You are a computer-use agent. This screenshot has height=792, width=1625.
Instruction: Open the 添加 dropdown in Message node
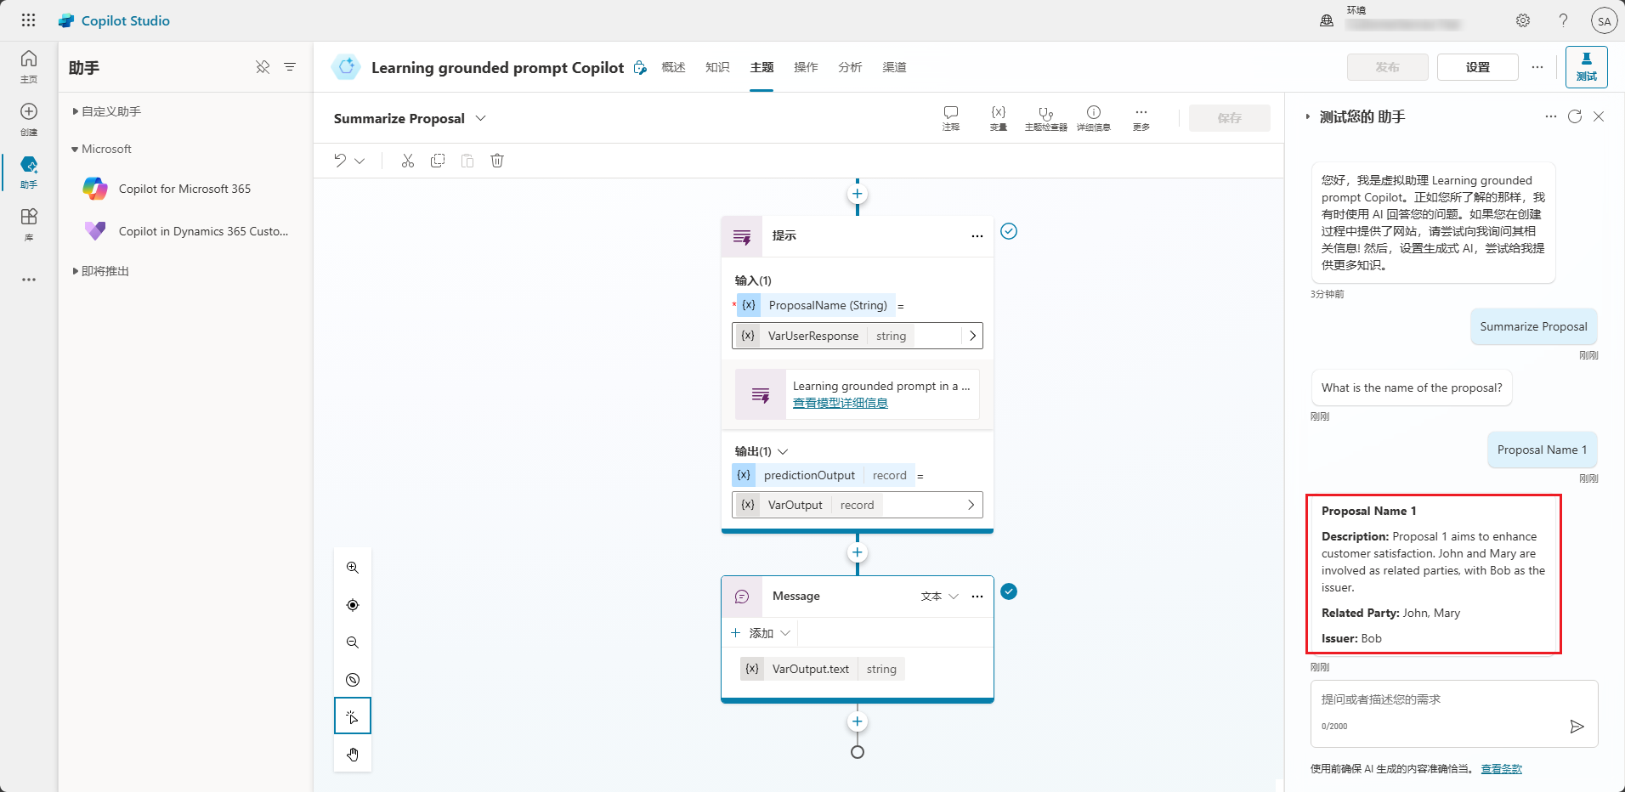(x=761, y=633)
